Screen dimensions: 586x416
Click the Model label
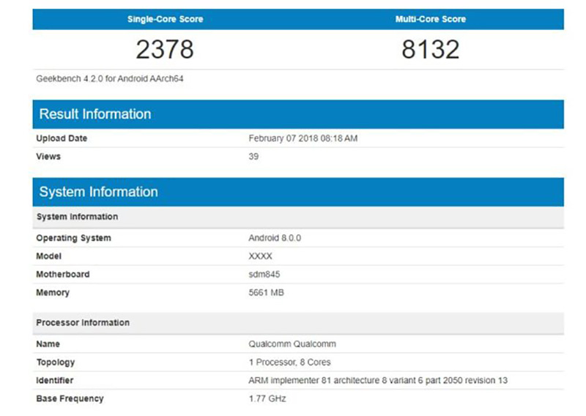[x=48, y=256]
